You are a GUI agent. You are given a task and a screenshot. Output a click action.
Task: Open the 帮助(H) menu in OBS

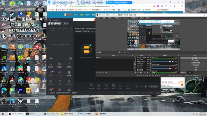148,18
